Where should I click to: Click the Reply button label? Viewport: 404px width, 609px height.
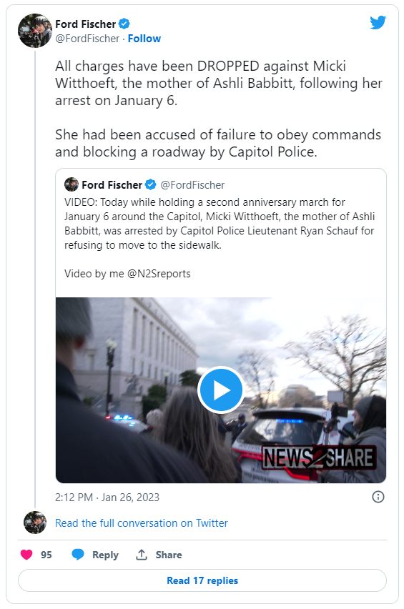105,555
